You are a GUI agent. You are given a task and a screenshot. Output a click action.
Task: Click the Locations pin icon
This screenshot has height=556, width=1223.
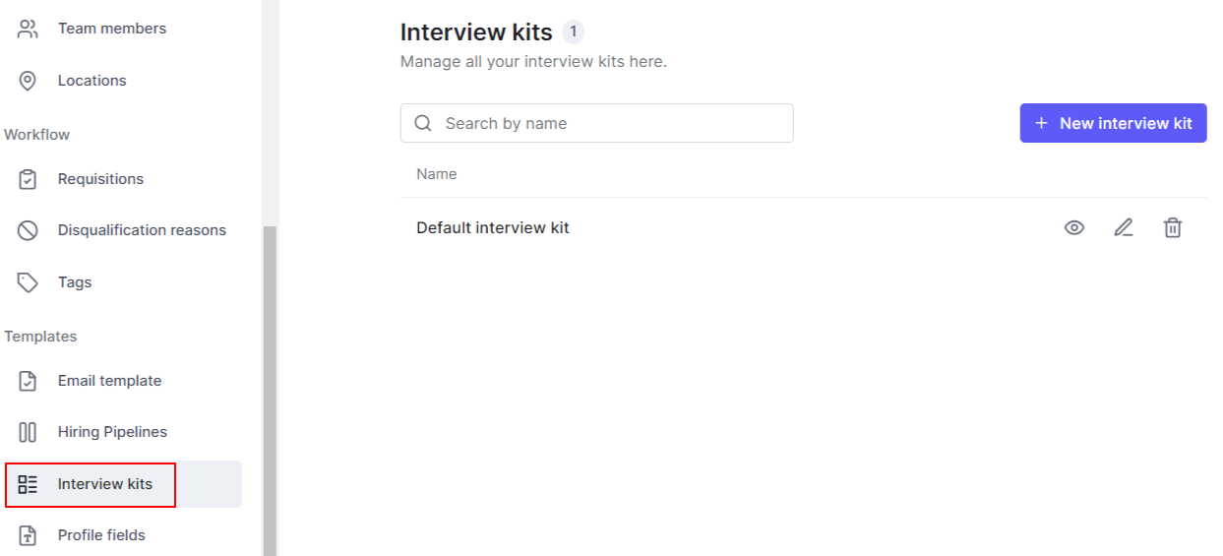28,81
